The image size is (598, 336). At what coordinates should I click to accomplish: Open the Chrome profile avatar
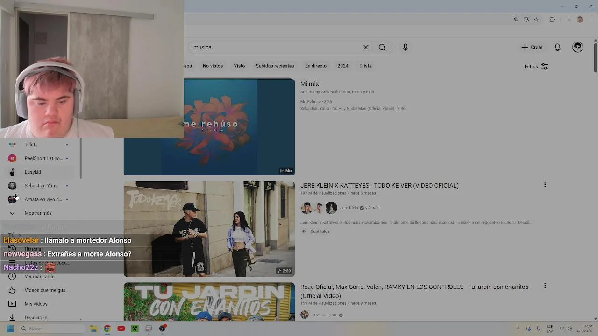[x=580, y=20]
